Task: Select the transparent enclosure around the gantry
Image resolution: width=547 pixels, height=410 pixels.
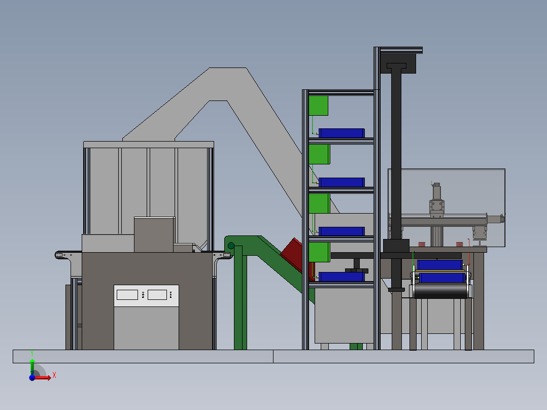Action: coord(447,208)
